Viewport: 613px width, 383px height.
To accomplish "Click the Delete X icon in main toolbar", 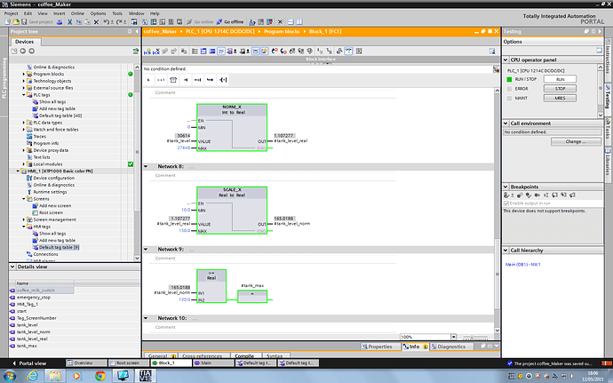I will point(96,22).
